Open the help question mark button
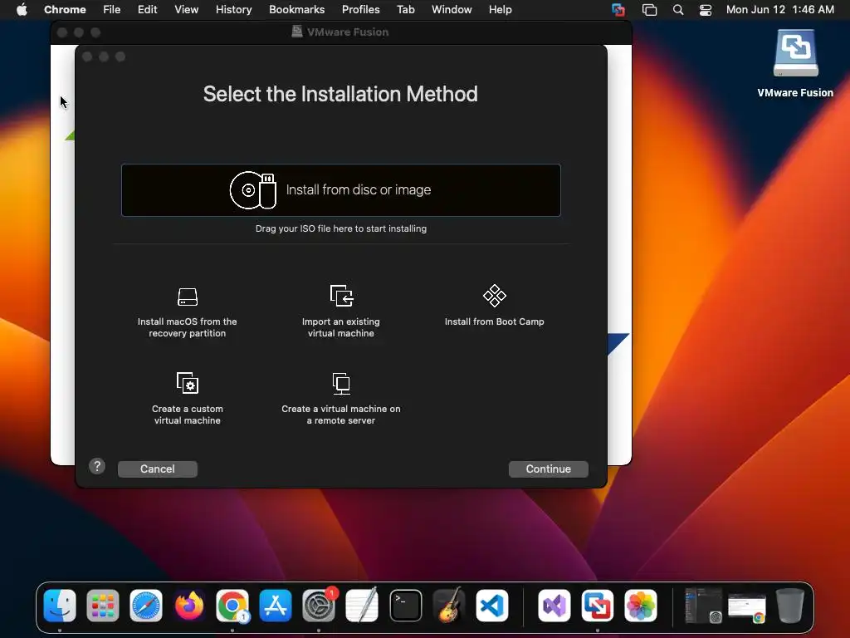Image resolution: width=850 pixels, height=638 pixels. (x=97, y=466)
